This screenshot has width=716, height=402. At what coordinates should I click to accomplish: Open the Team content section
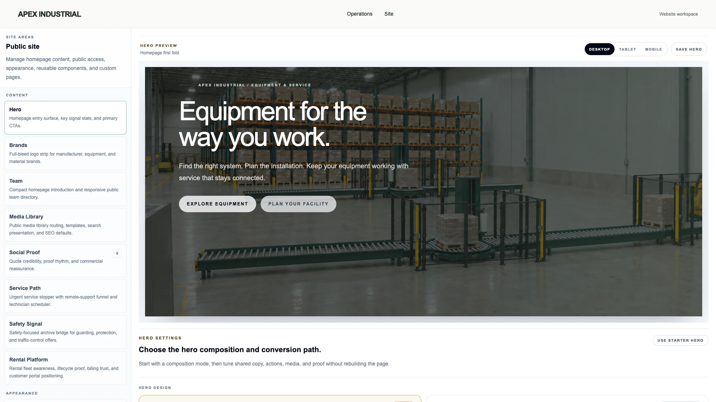(x=65, y=189)
